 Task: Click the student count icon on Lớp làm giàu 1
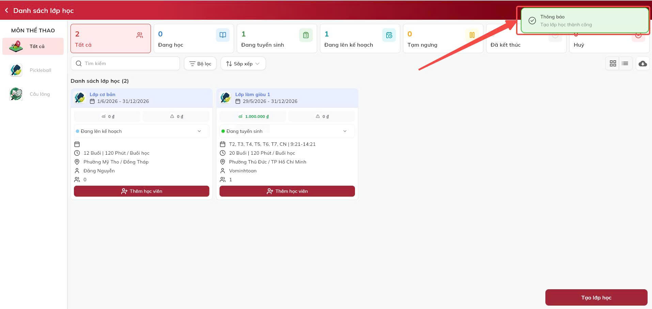222,180
